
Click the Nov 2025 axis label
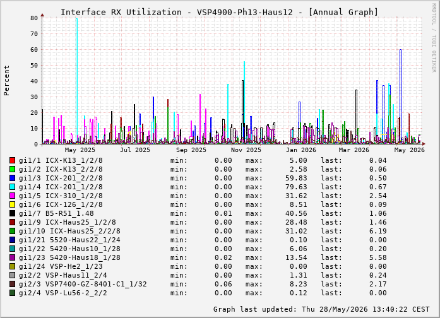point(246,150)
